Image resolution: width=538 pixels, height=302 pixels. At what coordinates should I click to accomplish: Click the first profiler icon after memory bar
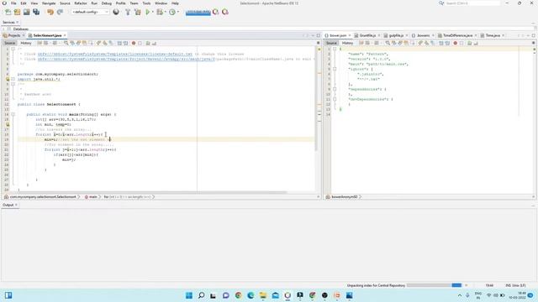[215, 12]
